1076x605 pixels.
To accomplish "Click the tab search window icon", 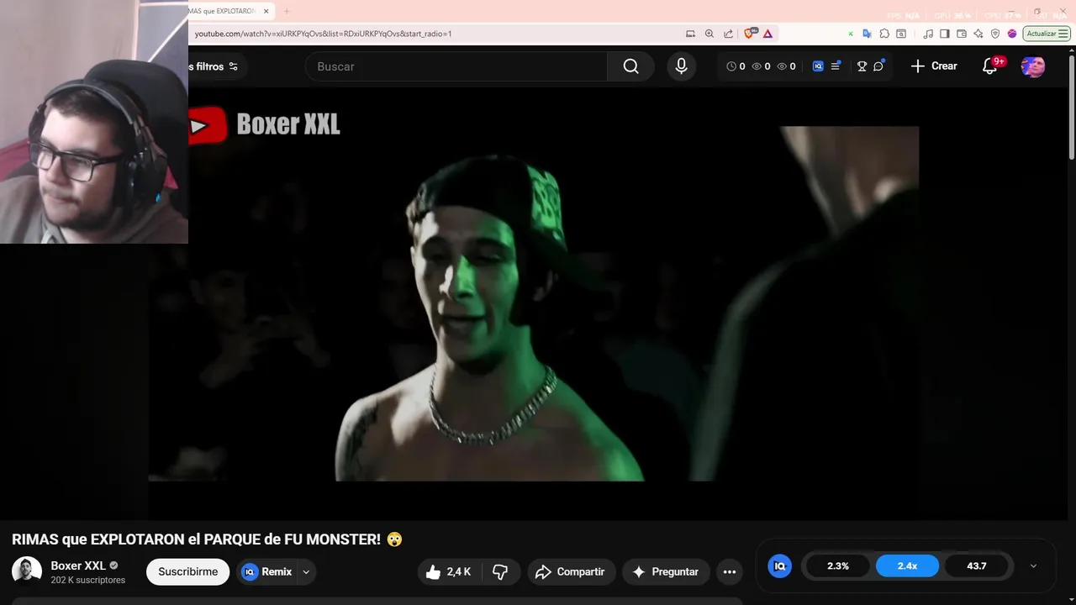I will point(901,34).
